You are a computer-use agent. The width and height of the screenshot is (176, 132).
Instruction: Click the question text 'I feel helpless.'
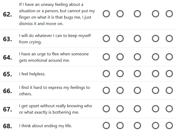click(x=32, y=74)
